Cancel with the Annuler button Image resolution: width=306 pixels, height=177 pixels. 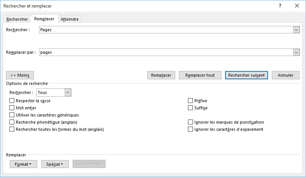[285, 75]
